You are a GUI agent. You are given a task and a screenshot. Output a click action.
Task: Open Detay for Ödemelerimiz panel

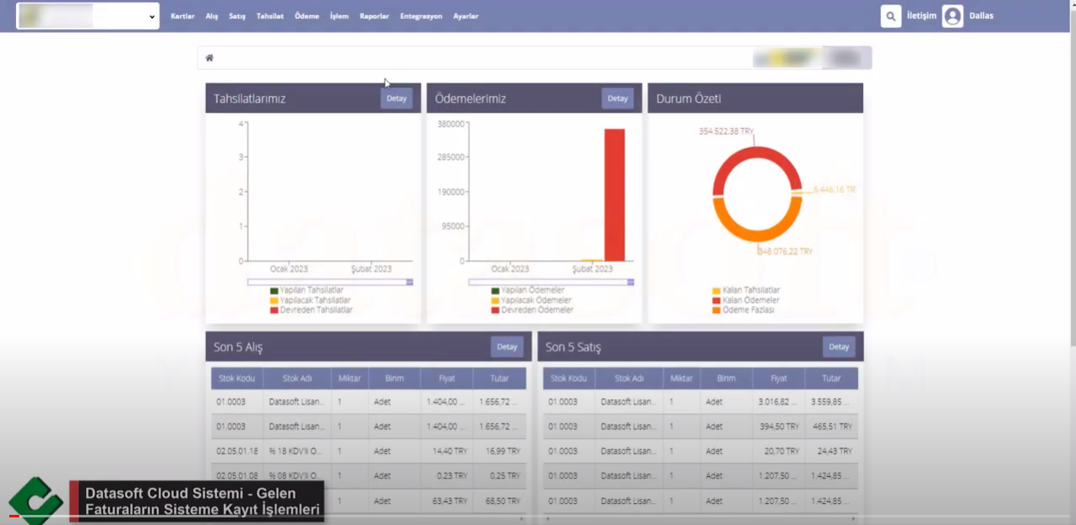coord(617,98)
